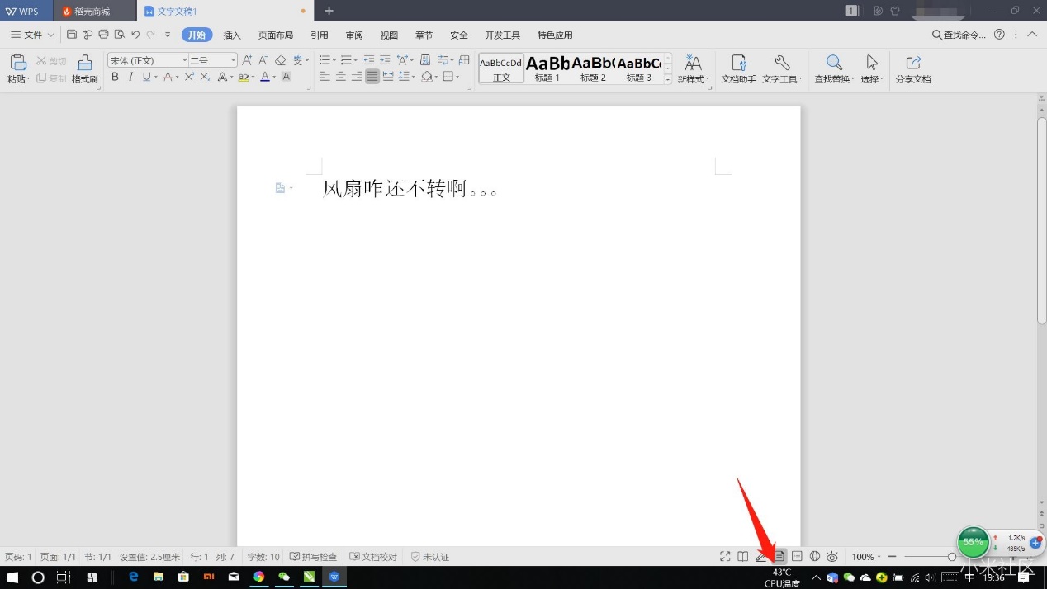Apply the 正文 style
The image size is (1047, 589).
point(501,68)
